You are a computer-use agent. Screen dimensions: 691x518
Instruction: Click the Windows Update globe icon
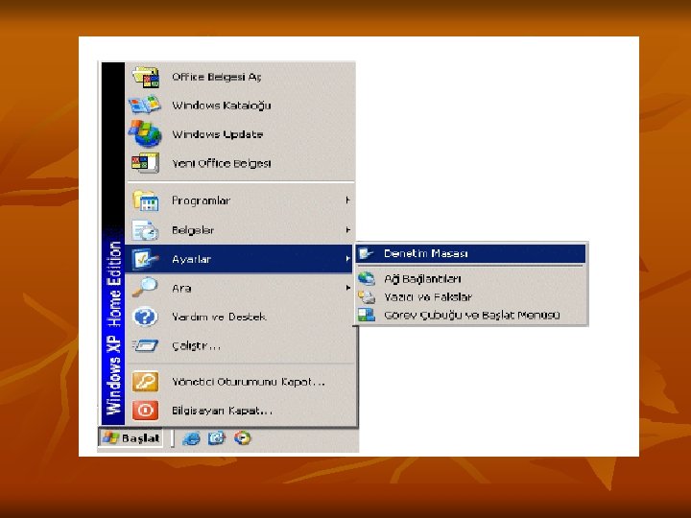coord(145,133)
